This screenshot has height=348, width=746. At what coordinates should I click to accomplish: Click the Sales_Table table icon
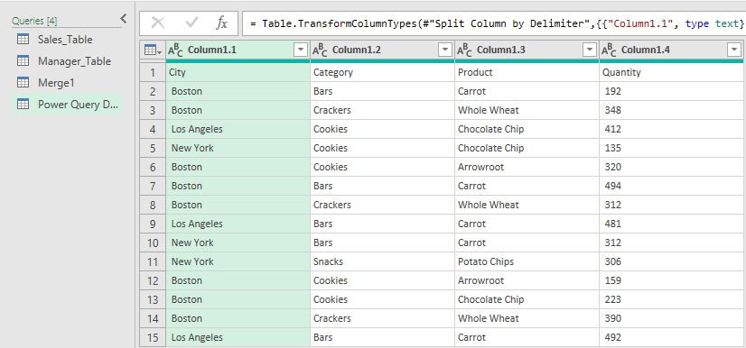tap(23, 40)
